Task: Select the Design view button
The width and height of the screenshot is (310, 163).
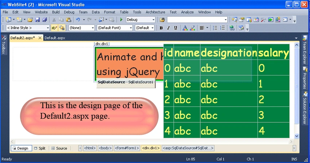Action: point(22,148)
